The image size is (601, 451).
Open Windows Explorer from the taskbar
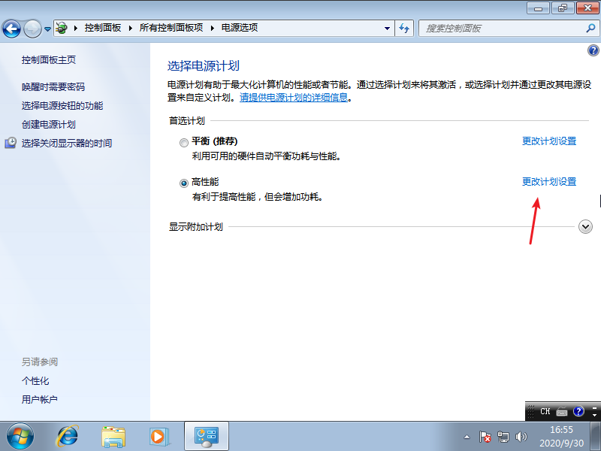(x=113, y=436)
